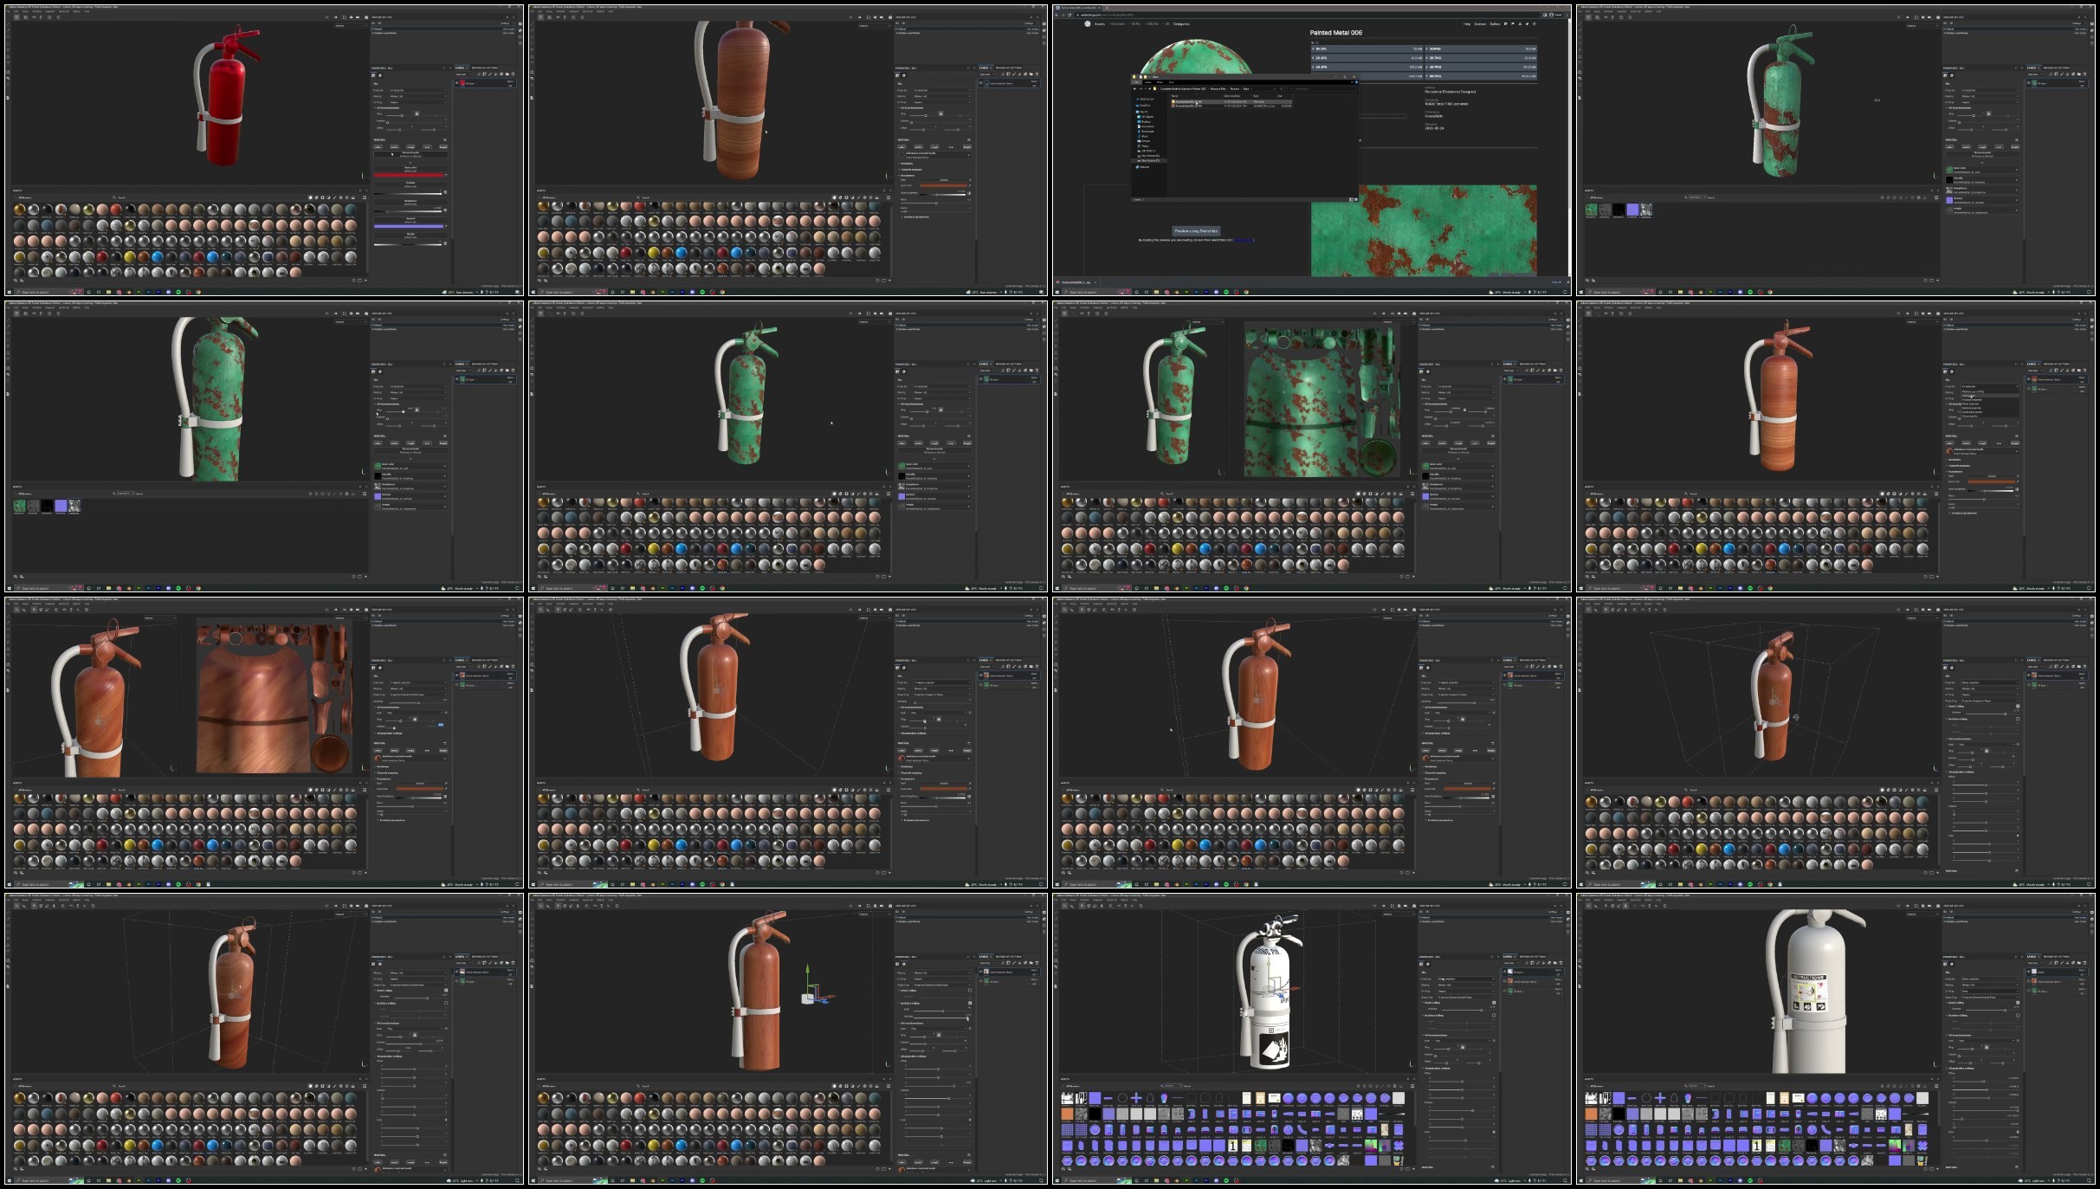Open layers channel dropdown in the red-extinguisher frame
2100x1189 pixels.
point(465,74)
